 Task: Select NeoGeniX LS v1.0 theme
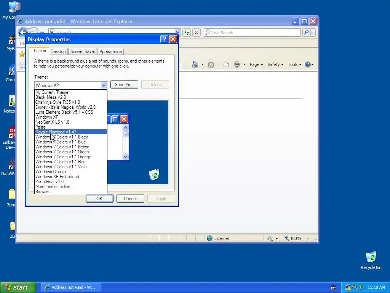coord(70,122)
